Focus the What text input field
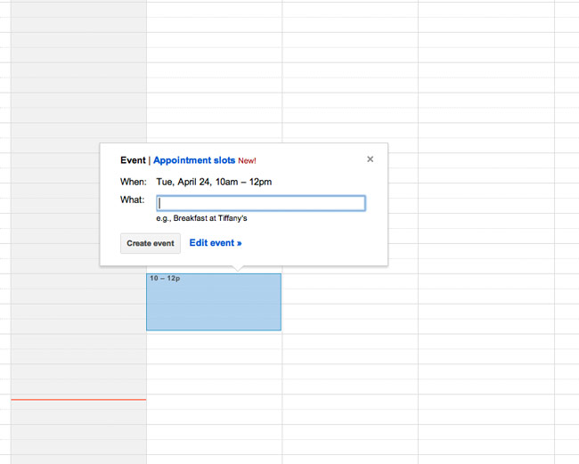579x464 pixels. [261, 203]
